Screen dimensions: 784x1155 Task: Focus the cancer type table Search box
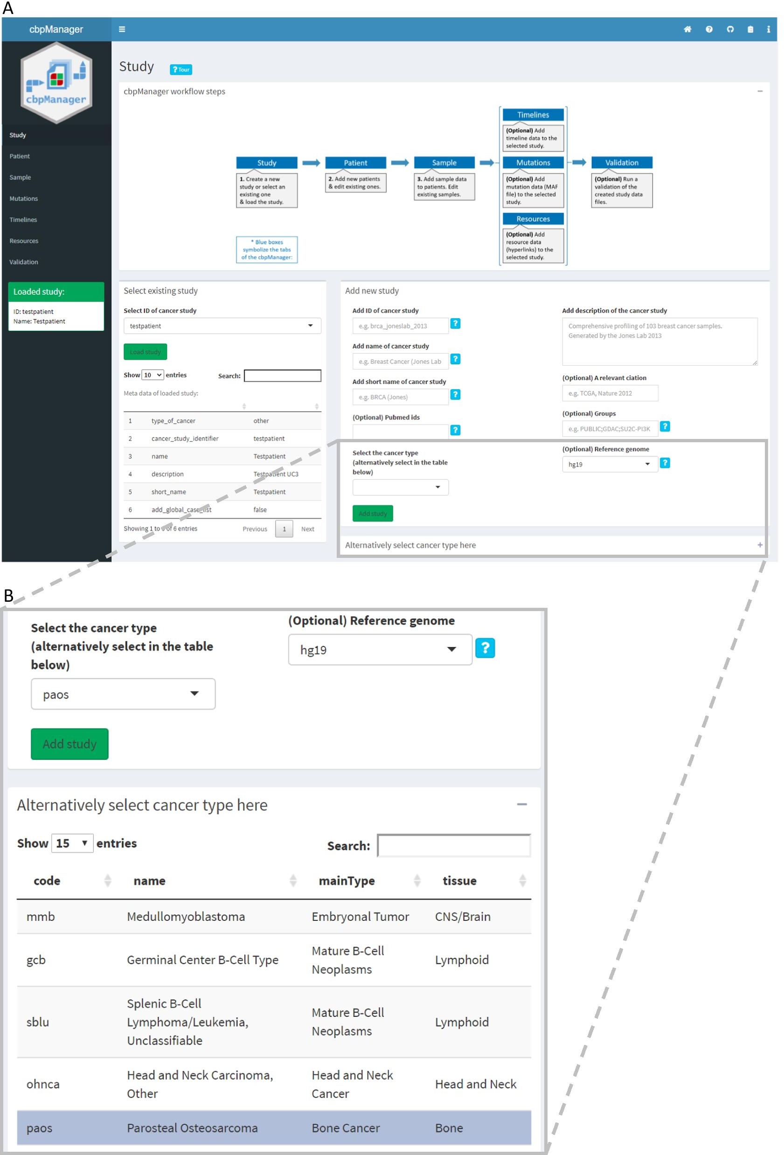pos(454,845)
